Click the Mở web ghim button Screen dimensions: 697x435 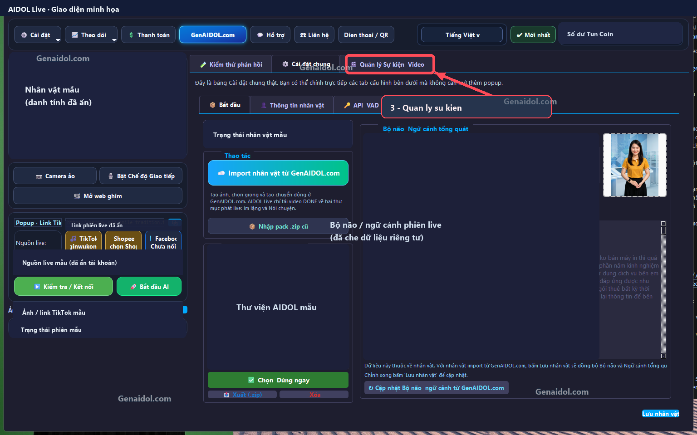click(98, 196)
